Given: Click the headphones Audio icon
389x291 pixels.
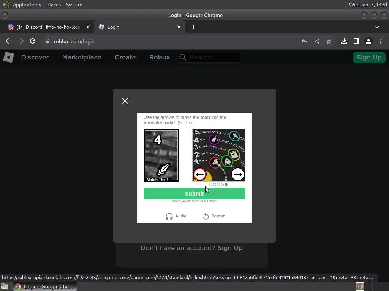Looking at the screenshot, I should tap(169, 216).
